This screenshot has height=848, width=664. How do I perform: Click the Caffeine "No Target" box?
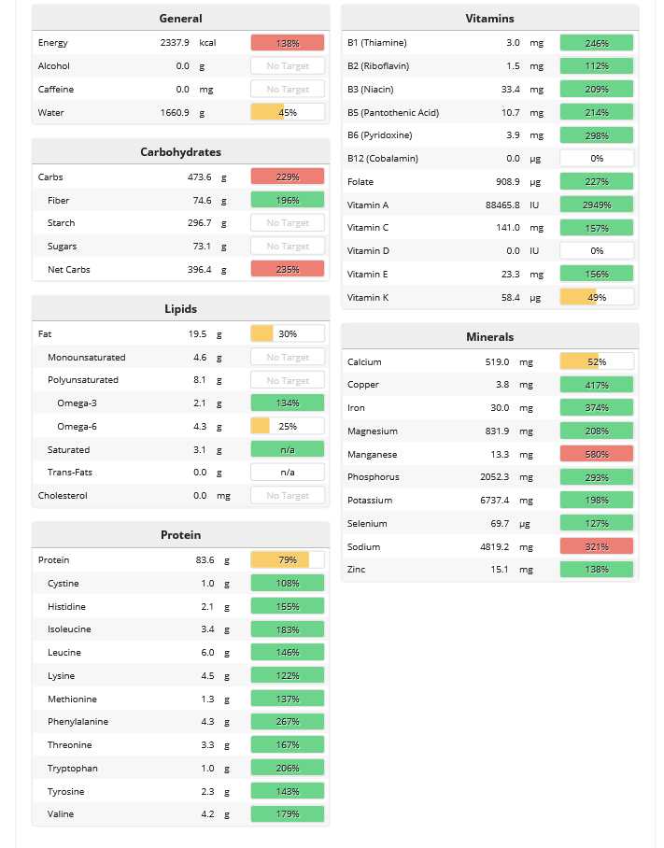coord(287,90)
